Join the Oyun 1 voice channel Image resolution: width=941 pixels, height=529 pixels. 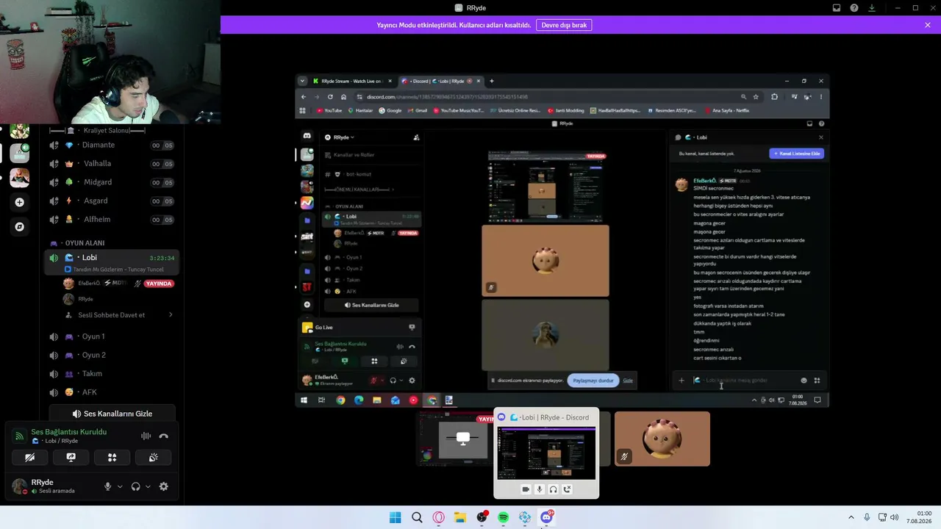112,337
